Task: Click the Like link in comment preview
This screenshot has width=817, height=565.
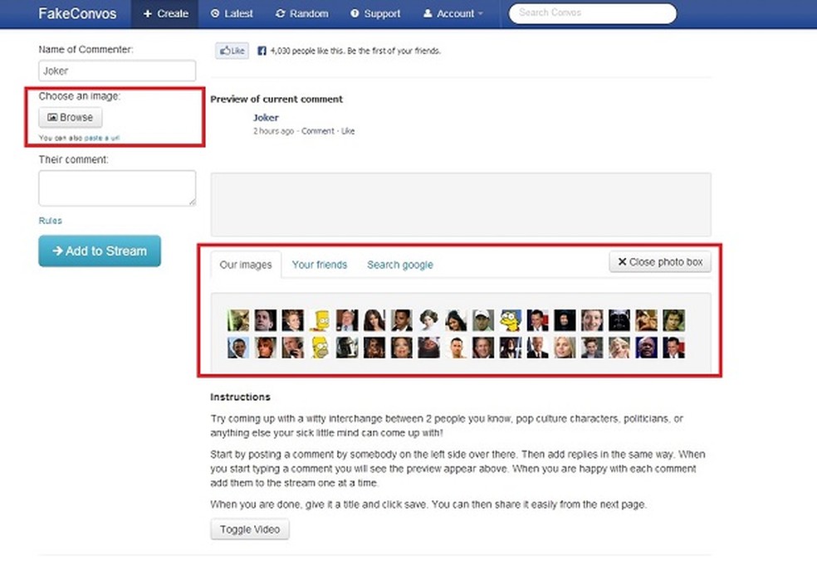Action: pos(348,131)
